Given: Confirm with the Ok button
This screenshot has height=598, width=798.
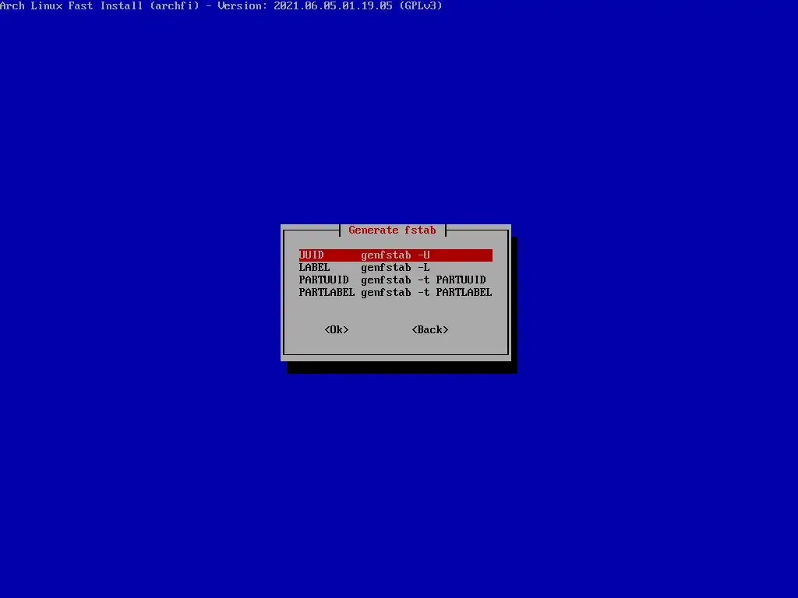Looking at the screenshot, I should coord(337,329).
